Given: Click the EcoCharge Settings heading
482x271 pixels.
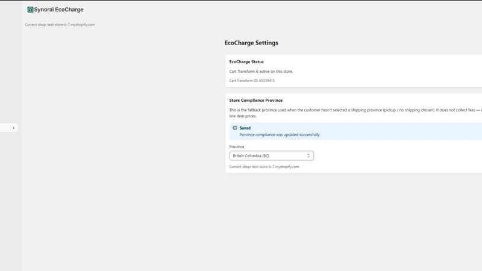Looking at the screenshot, I should (x=251, y=43).
